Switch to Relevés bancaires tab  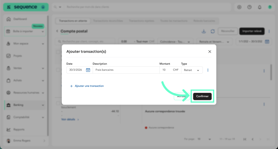204,21
